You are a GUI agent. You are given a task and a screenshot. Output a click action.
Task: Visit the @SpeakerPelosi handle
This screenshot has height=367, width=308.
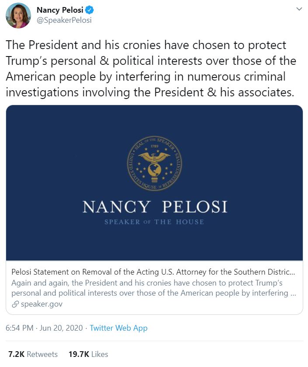pyautogui.click(x=64, y=20)
